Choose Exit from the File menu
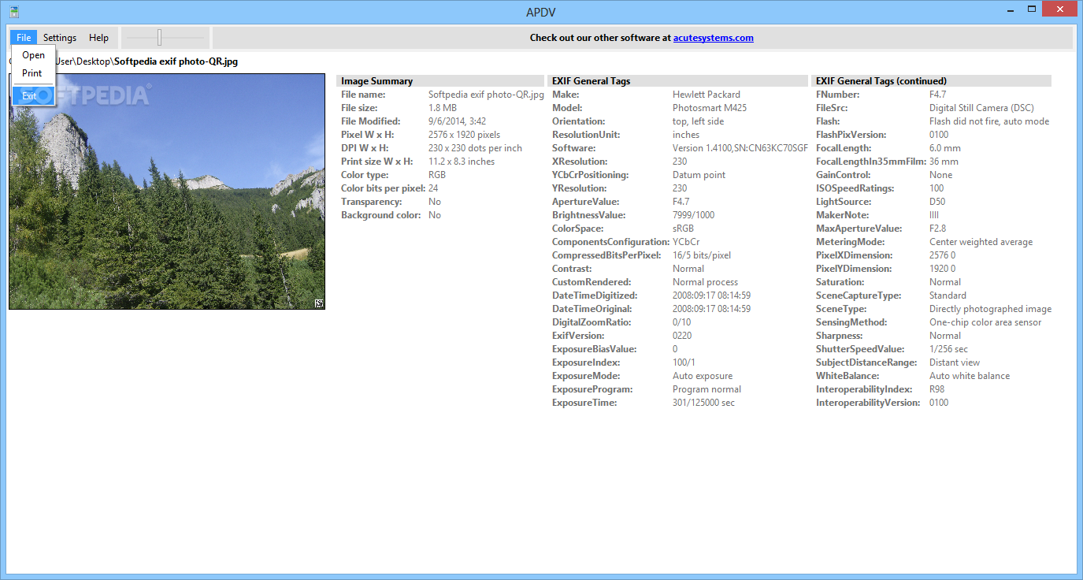The image size is (1083, 580). [x=33, y=95]
